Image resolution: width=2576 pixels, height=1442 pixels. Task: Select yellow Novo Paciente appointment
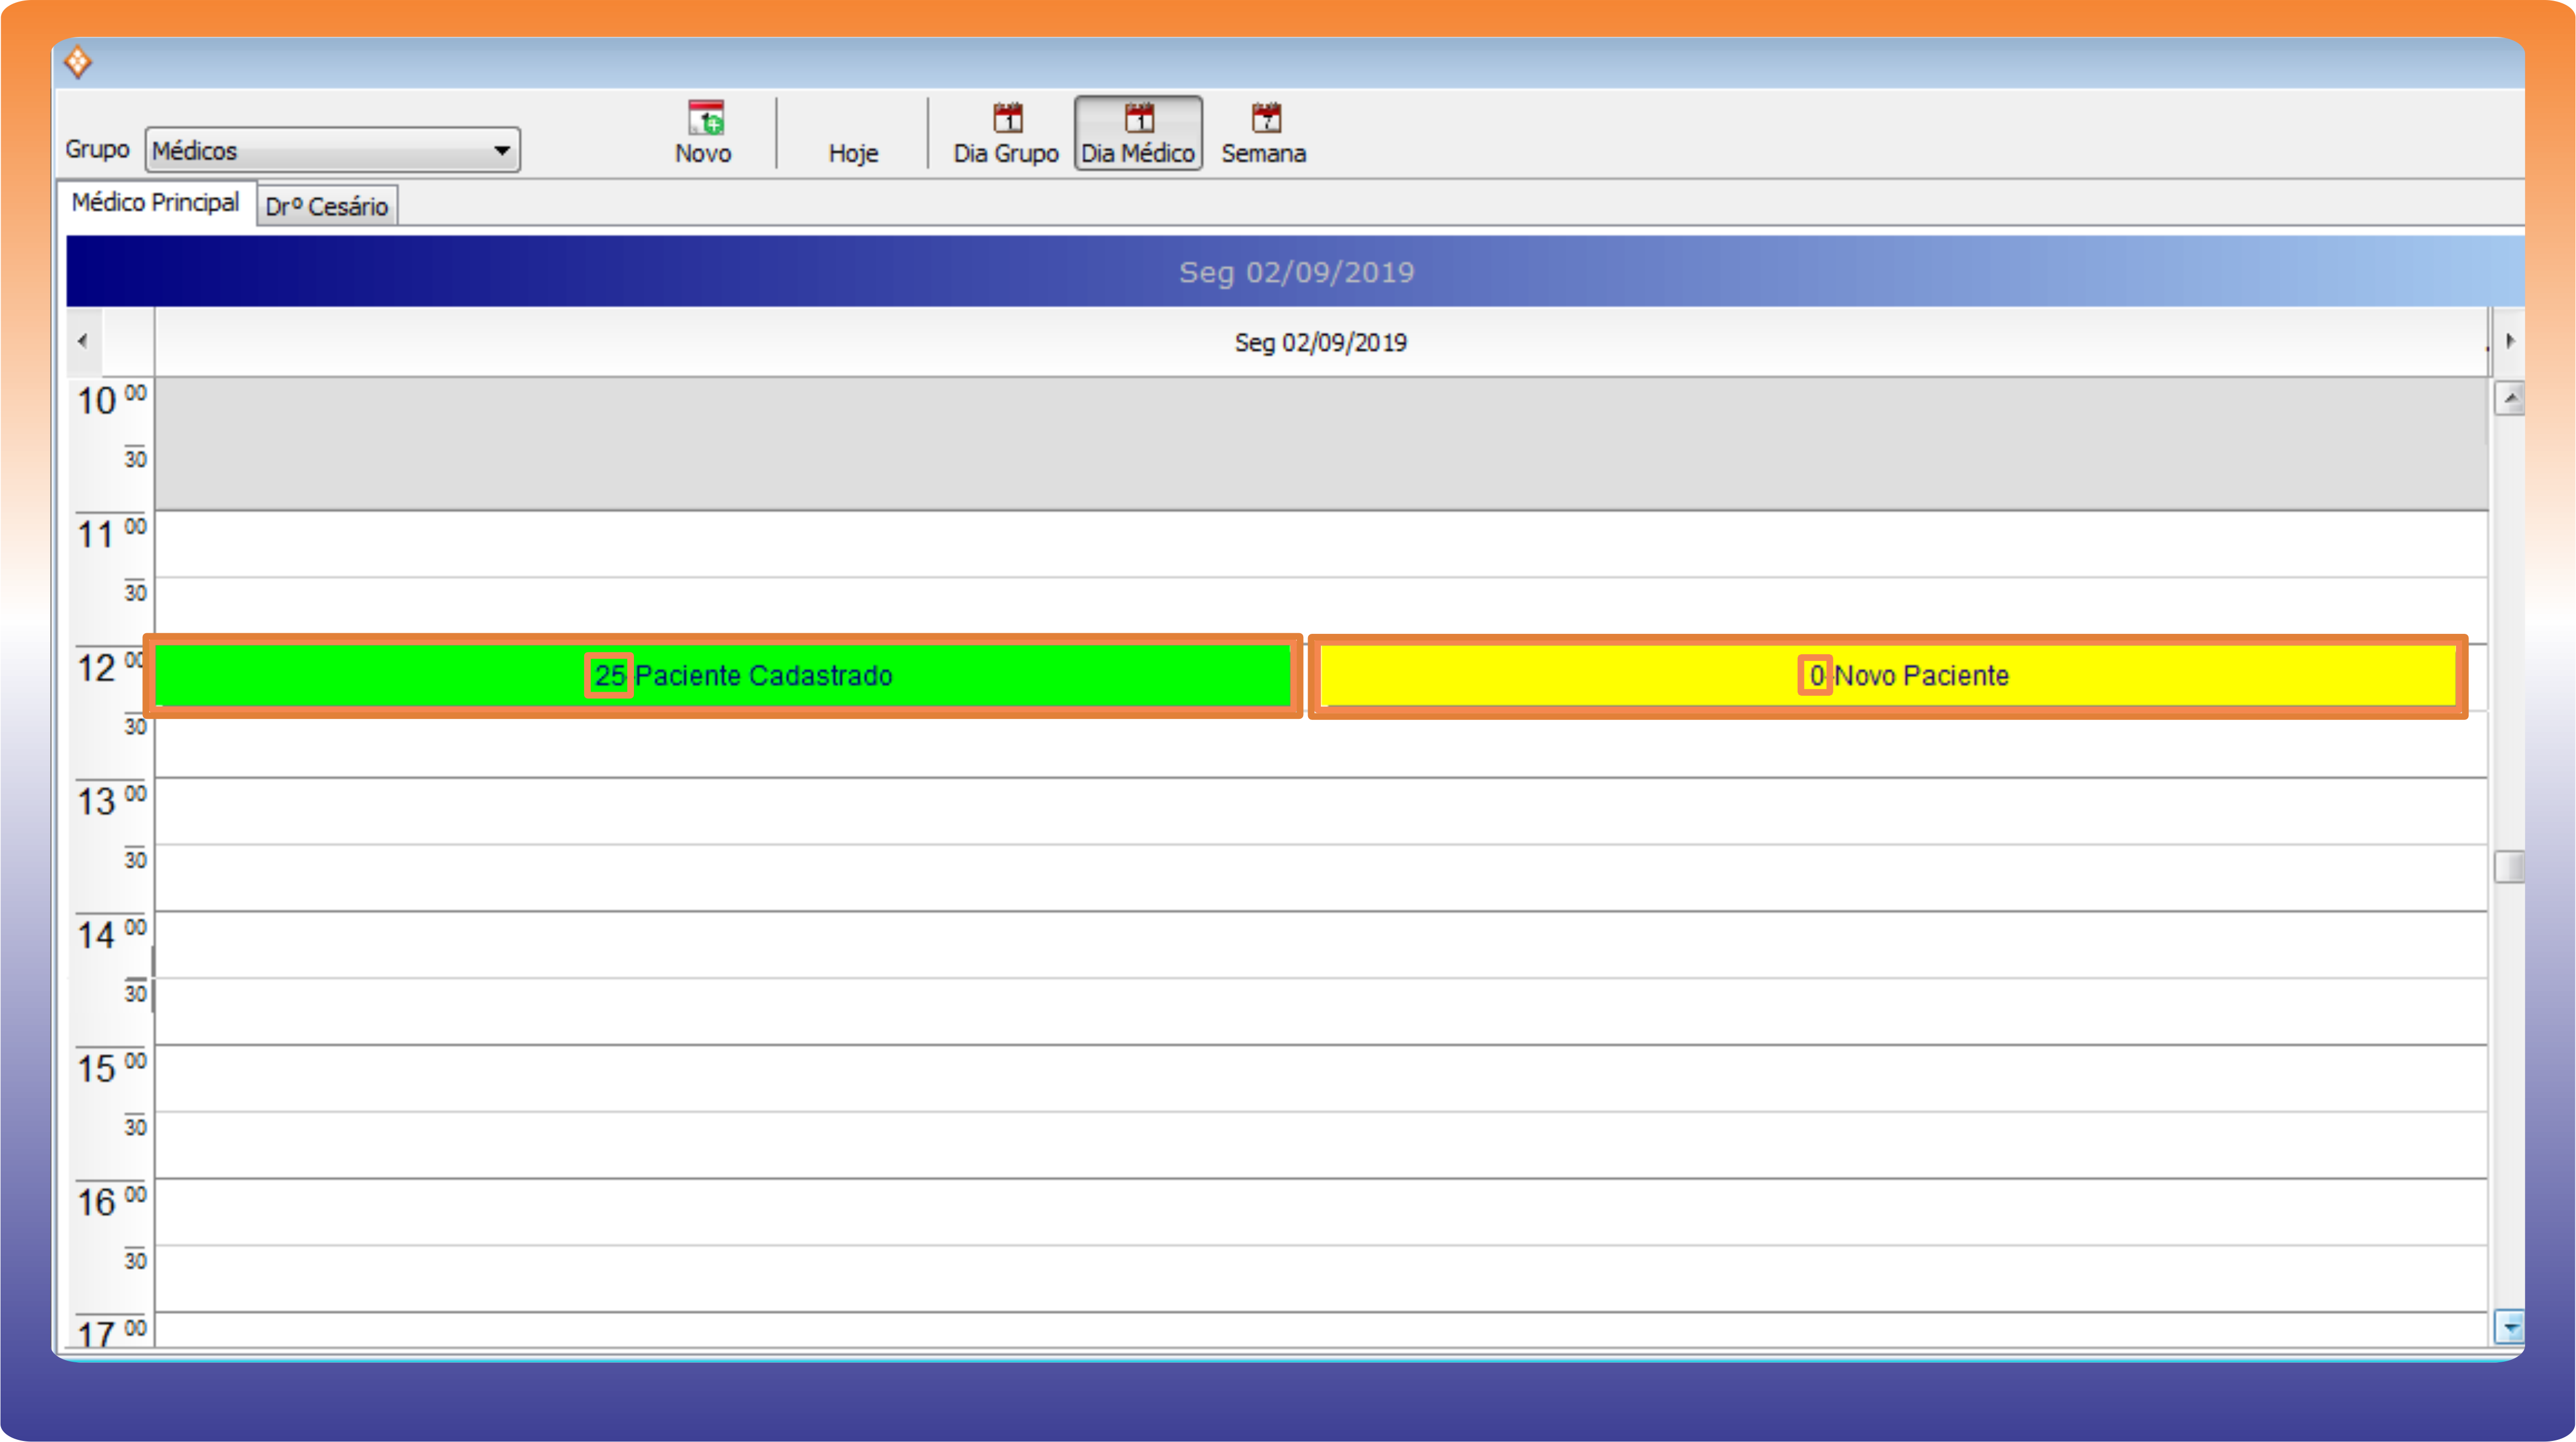pos(1888,676)
